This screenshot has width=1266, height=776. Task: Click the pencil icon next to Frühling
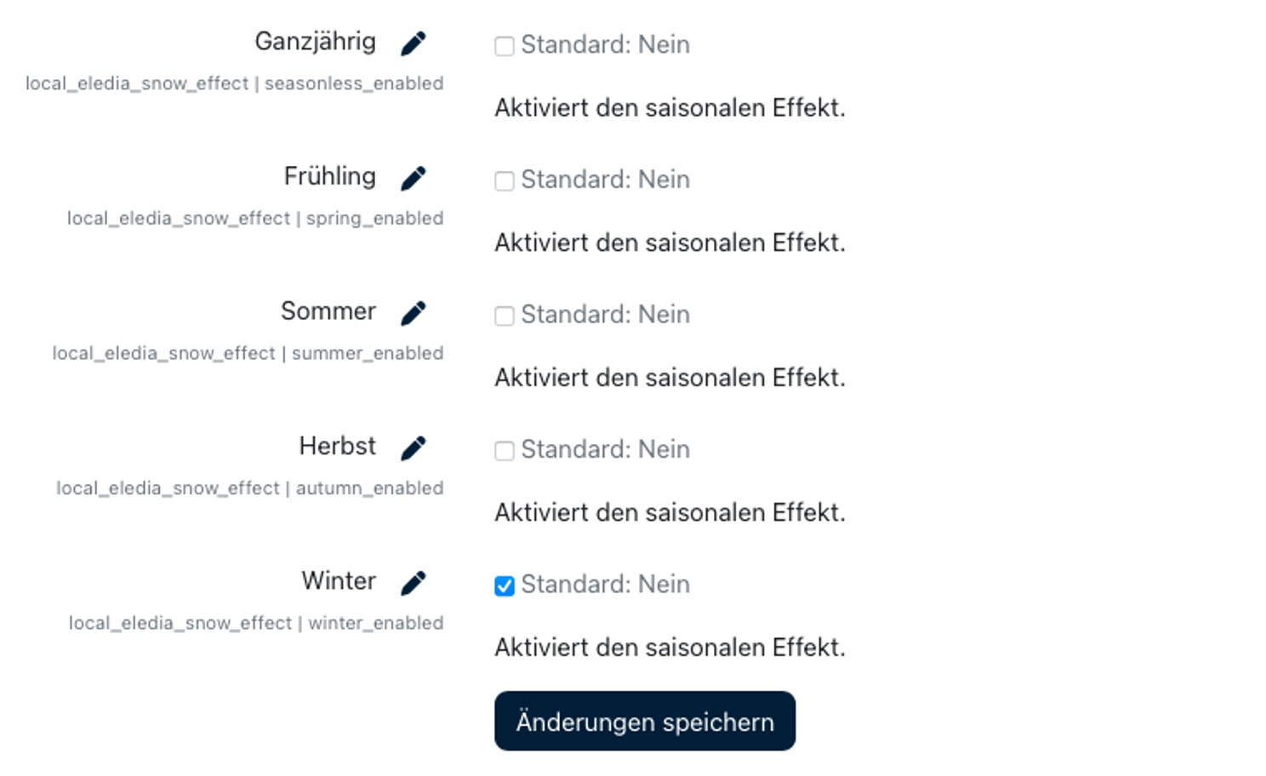click(414, 177)
